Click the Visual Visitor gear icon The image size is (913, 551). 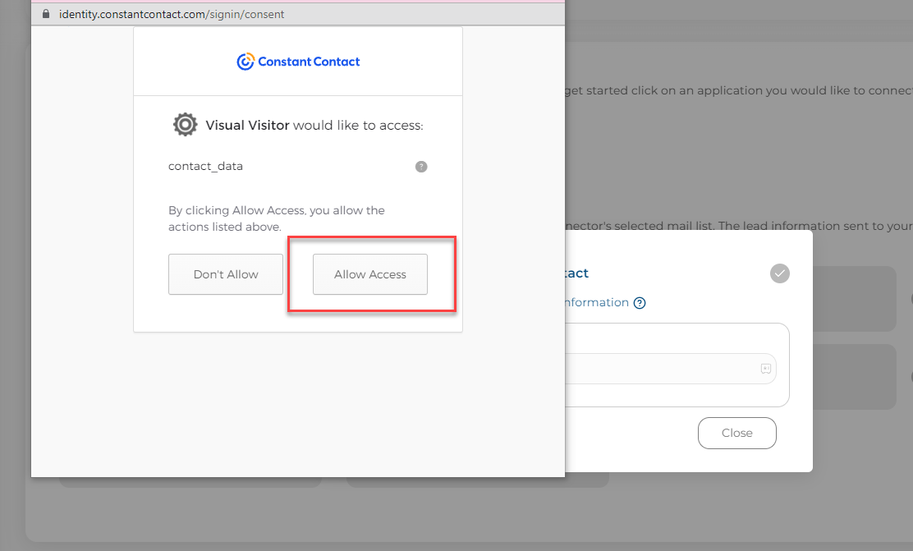coord(186,125)
